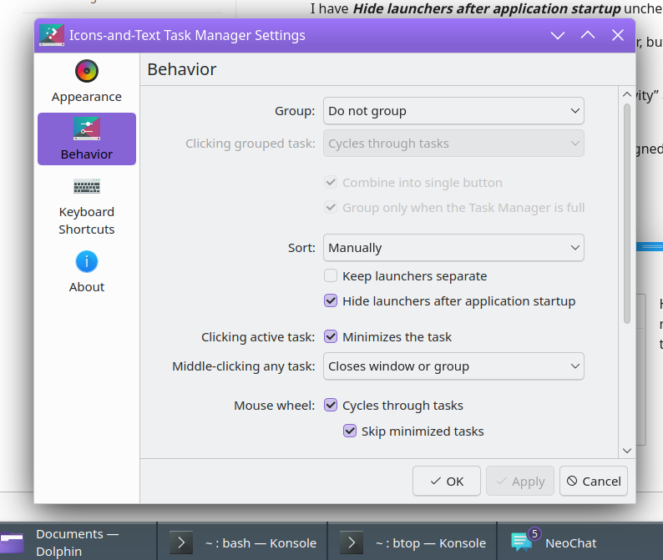Click the NeoChat icon in the taskbar
The image size is (663, 560).
(523, 542)
